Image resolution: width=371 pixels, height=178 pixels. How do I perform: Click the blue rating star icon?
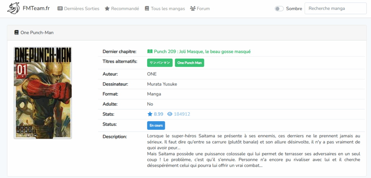[150, 114]
